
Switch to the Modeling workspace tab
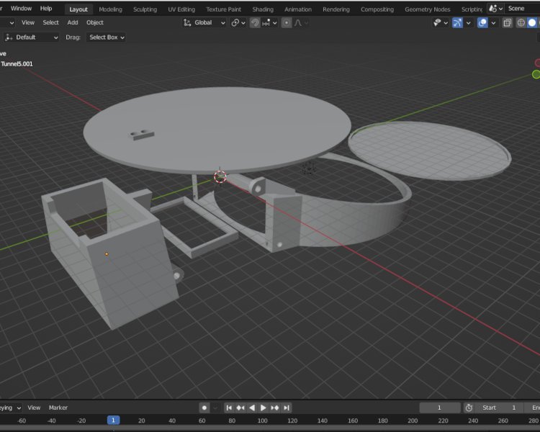pyautogui.click(x=110, y=9)
